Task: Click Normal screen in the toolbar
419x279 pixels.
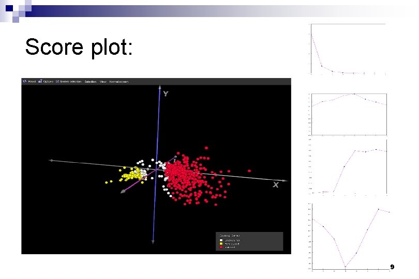Action: (118, 82)
